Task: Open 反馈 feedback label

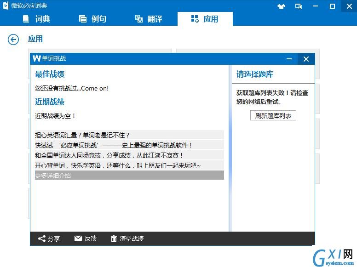Action: (91, 239)
